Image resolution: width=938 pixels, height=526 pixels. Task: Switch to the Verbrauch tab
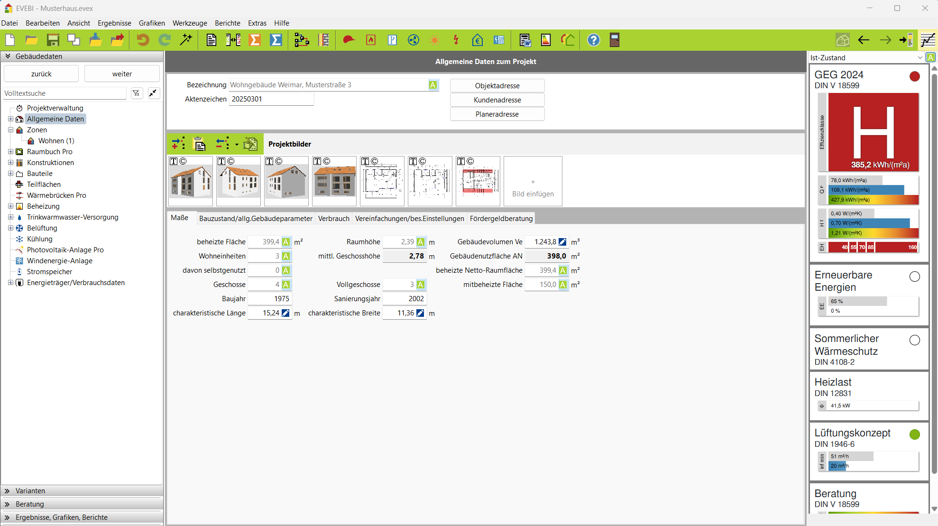[x=333, y=218]
